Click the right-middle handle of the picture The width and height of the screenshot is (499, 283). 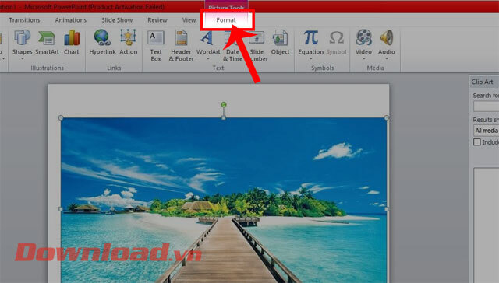click(x=387, y=209)
